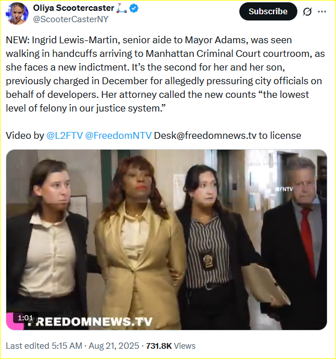Open Oliya Scootercaster's profile avatar
Screen dimensions: 336x359
coord(17,14)
